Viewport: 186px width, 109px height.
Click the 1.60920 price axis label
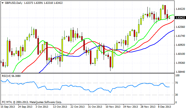181,45
